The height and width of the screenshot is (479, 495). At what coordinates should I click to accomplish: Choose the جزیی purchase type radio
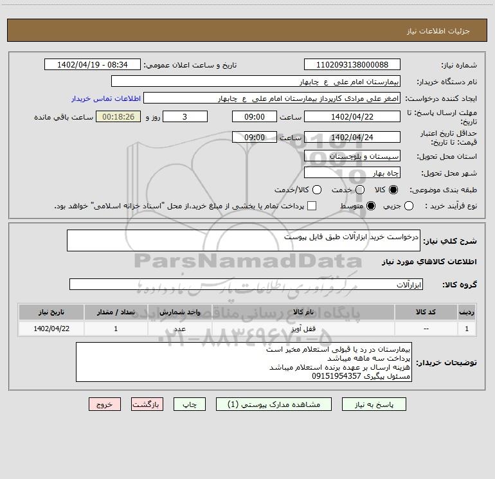point(408,206)
